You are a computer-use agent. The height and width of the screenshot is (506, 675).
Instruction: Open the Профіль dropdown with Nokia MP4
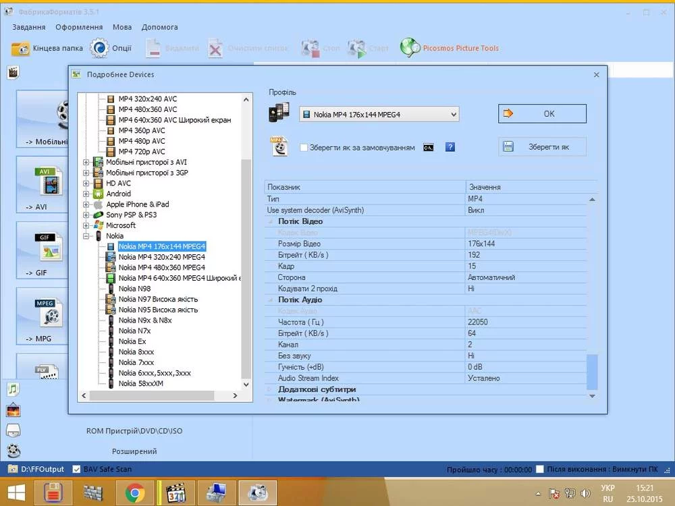379,115
